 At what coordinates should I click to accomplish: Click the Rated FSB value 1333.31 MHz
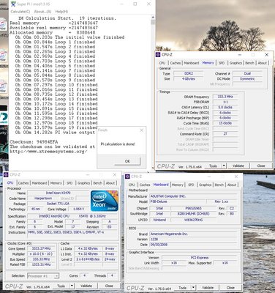[41, 264]
